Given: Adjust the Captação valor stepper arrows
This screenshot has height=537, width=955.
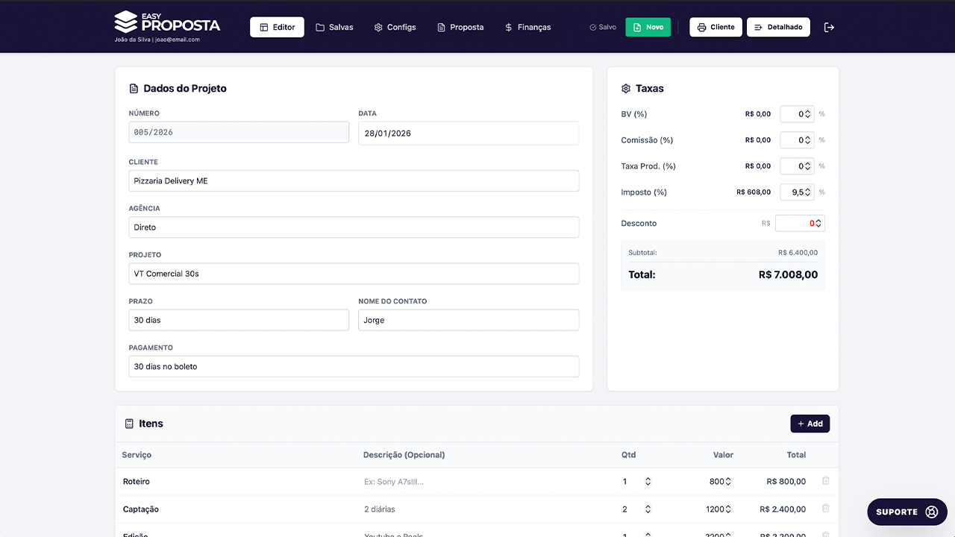Looking at the screenshot, I should (728, 509).
